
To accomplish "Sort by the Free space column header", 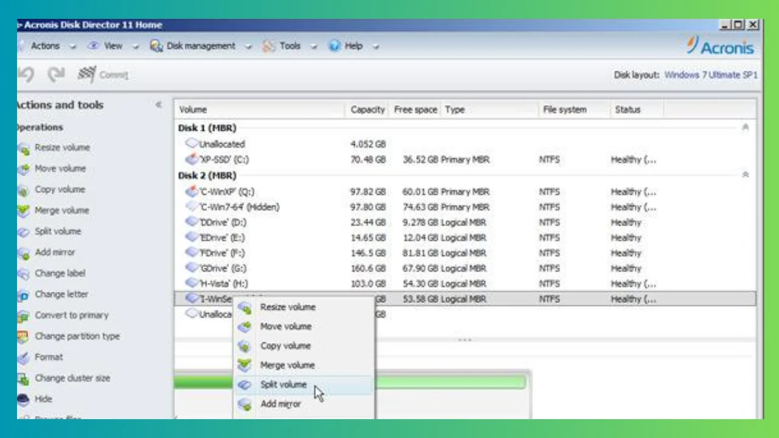I will [x=415, y=110].
